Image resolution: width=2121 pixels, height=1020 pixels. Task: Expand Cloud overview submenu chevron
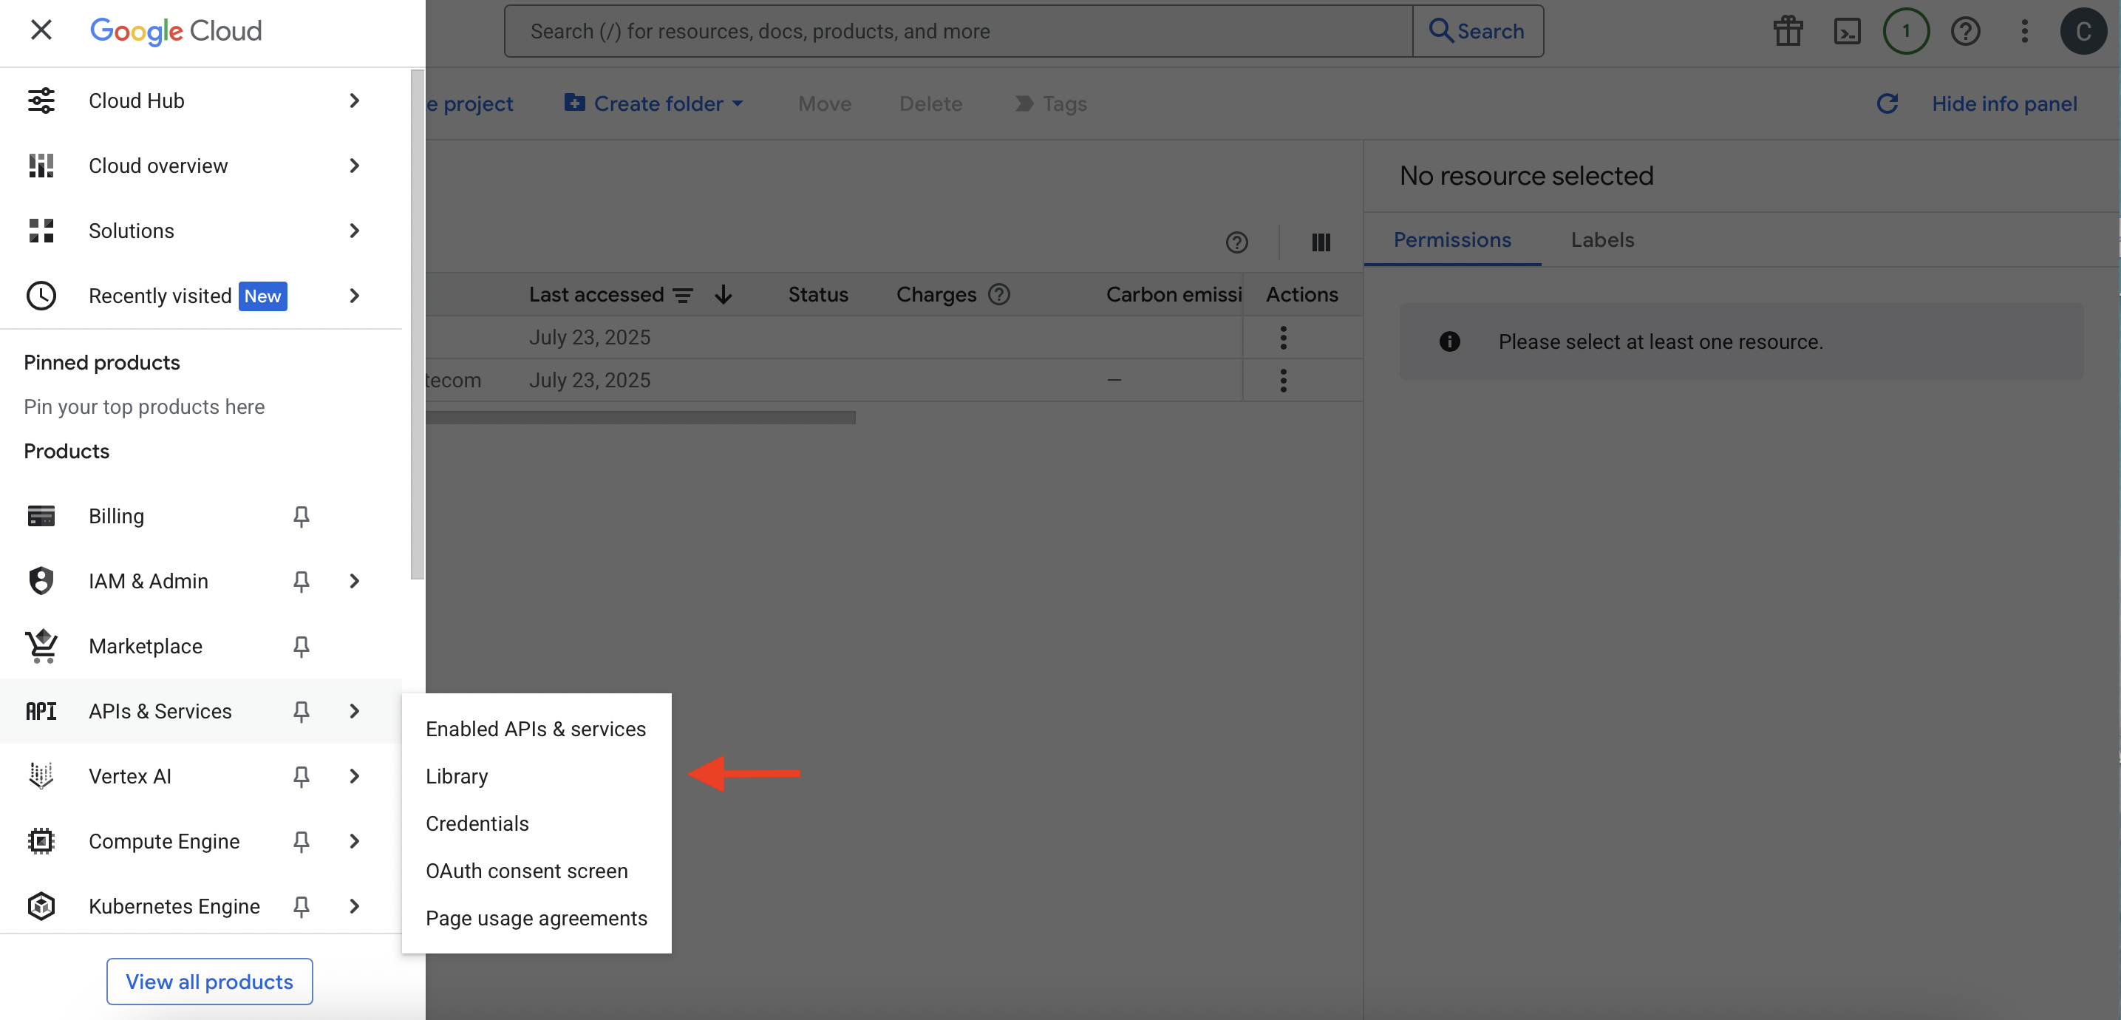[355, 166]
